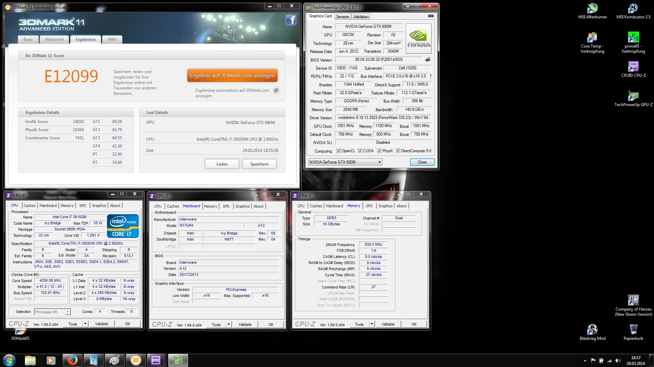Open MSI Kombustor 2.5 desktop icon
Image resolution: width=654 pixels, height=367 pixels.
(633, 11)
